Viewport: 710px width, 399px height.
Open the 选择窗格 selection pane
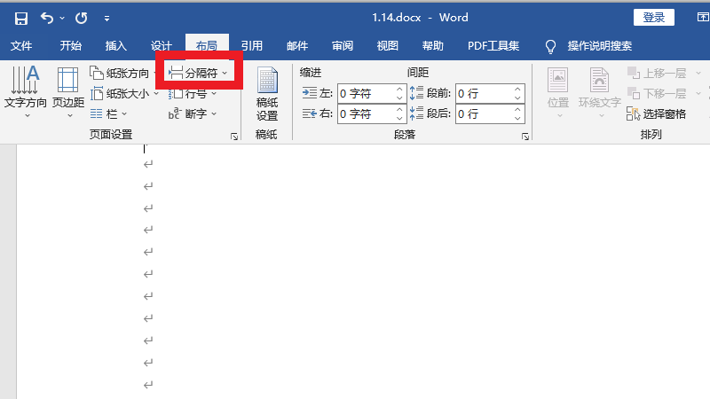(x=657, y=114)
